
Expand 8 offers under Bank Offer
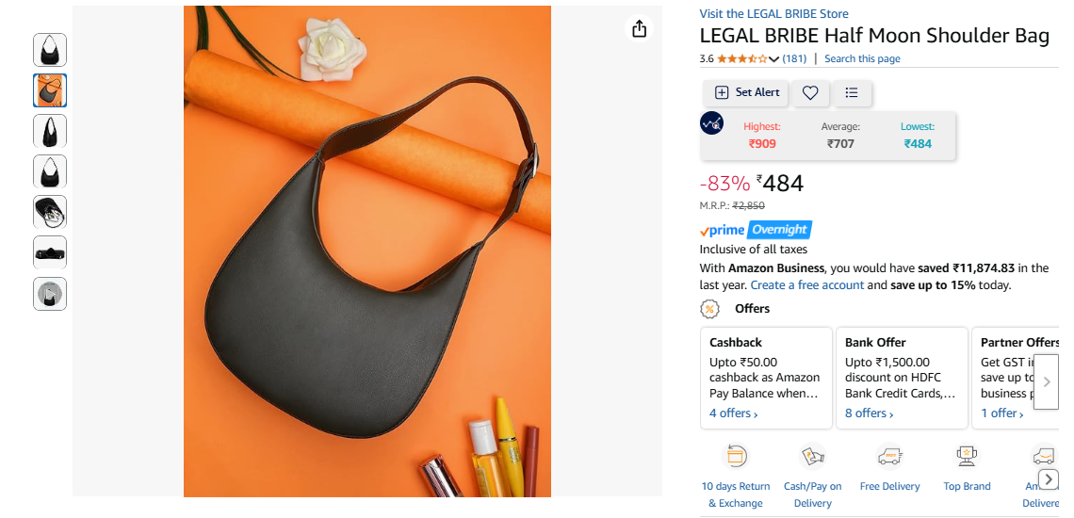click(870, 413)
